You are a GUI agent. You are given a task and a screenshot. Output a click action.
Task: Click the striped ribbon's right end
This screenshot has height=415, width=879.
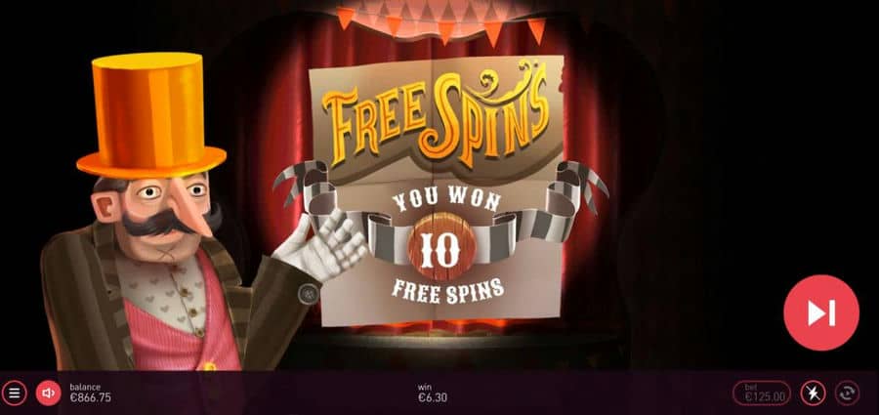pos(580,187)
